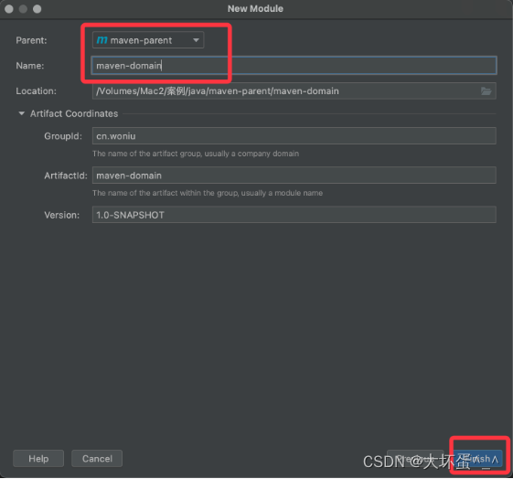Select the maven-parent text in Parent combo box
Screen dimensions: 513x479
[x=141, y=40]
